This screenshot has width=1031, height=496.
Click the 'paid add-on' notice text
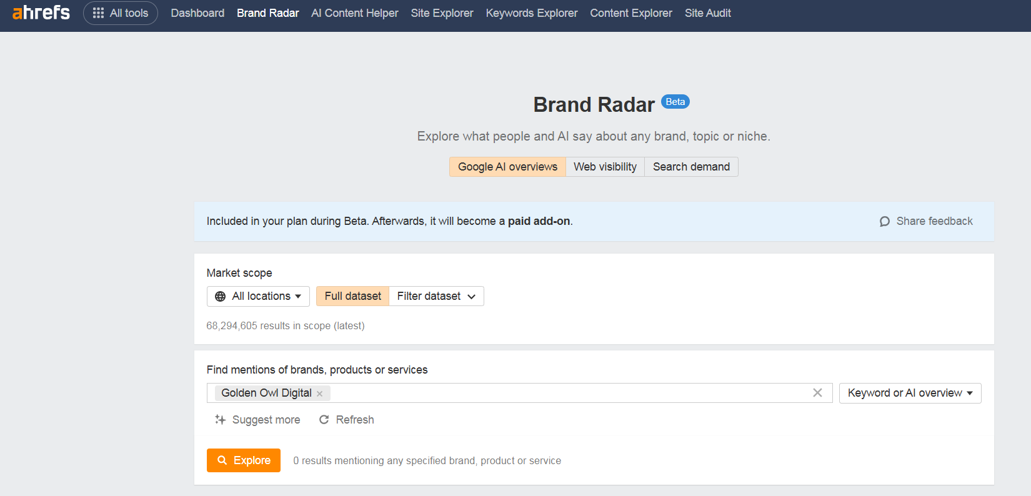[539, 221]
